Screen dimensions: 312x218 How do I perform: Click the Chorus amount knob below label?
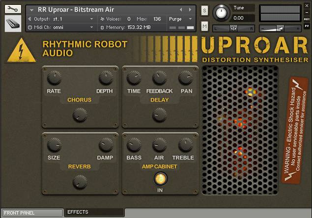80,115
